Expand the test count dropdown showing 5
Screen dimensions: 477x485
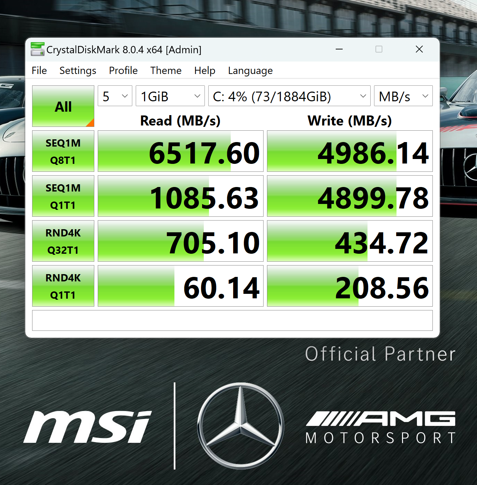click(x=115, y=96)
